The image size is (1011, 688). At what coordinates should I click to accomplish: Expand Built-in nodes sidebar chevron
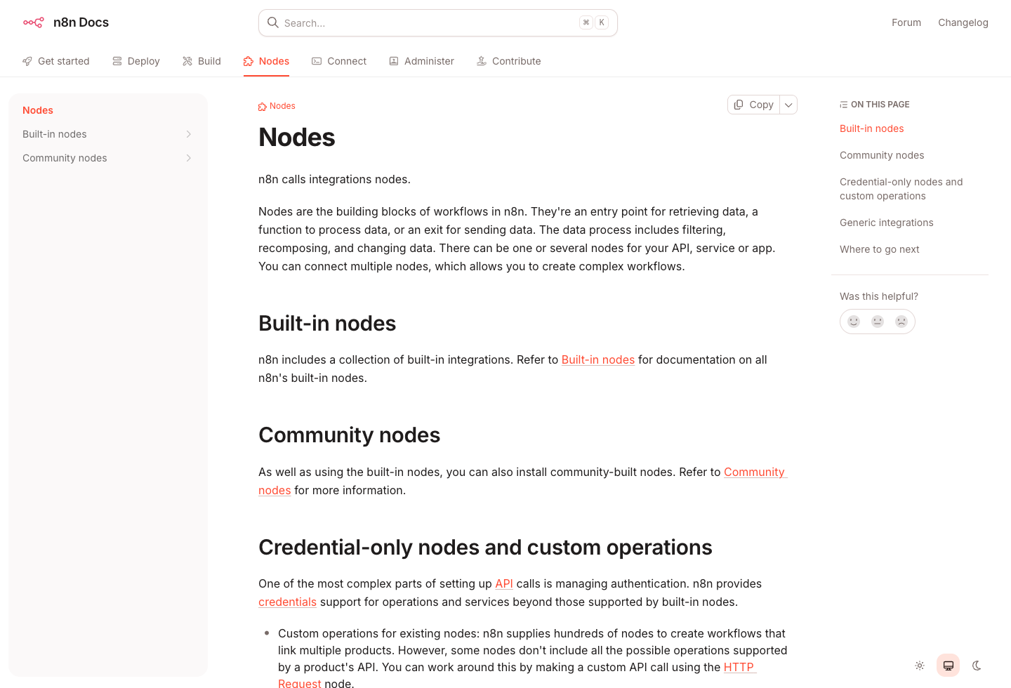[188, 134]
